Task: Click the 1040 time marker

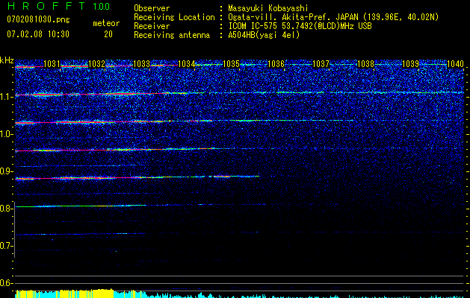Action: pyautogui.click(x=455, y=64)
